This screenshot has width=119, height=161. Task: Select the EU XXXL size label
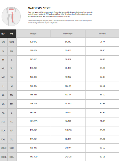pos(4,157)
